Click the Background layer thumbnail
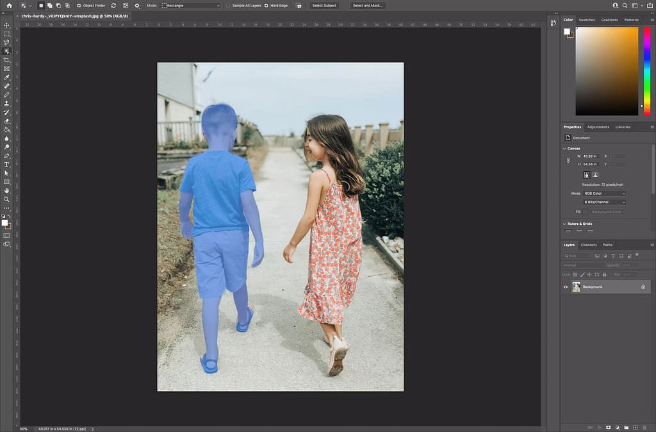The width and height of the screenshot is (656, 432). point(576,287)
